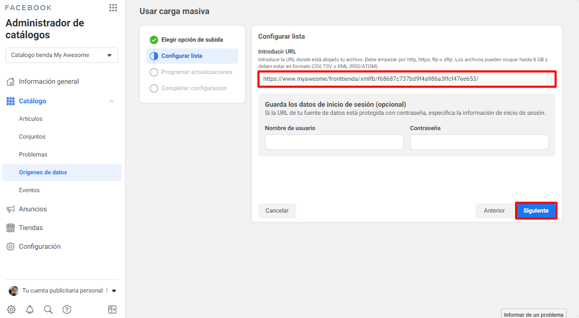This screenshot has width=579, height=318.
Task: Click the Tiendas storefront icon
Action: [x=11, y=228]
